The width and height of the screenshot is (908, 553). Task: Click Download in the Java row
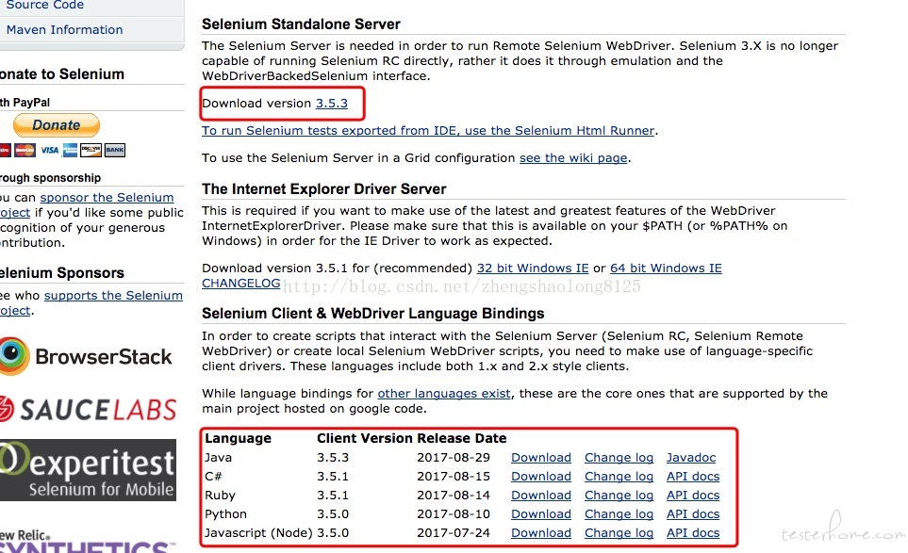click(x=541, y=457)
